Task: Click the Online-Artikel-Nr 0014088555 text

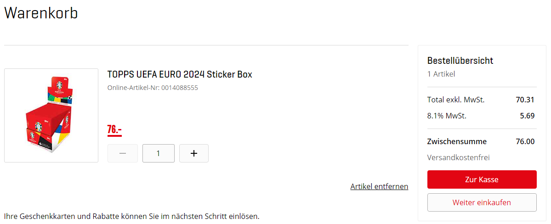Action: (153, 87)
